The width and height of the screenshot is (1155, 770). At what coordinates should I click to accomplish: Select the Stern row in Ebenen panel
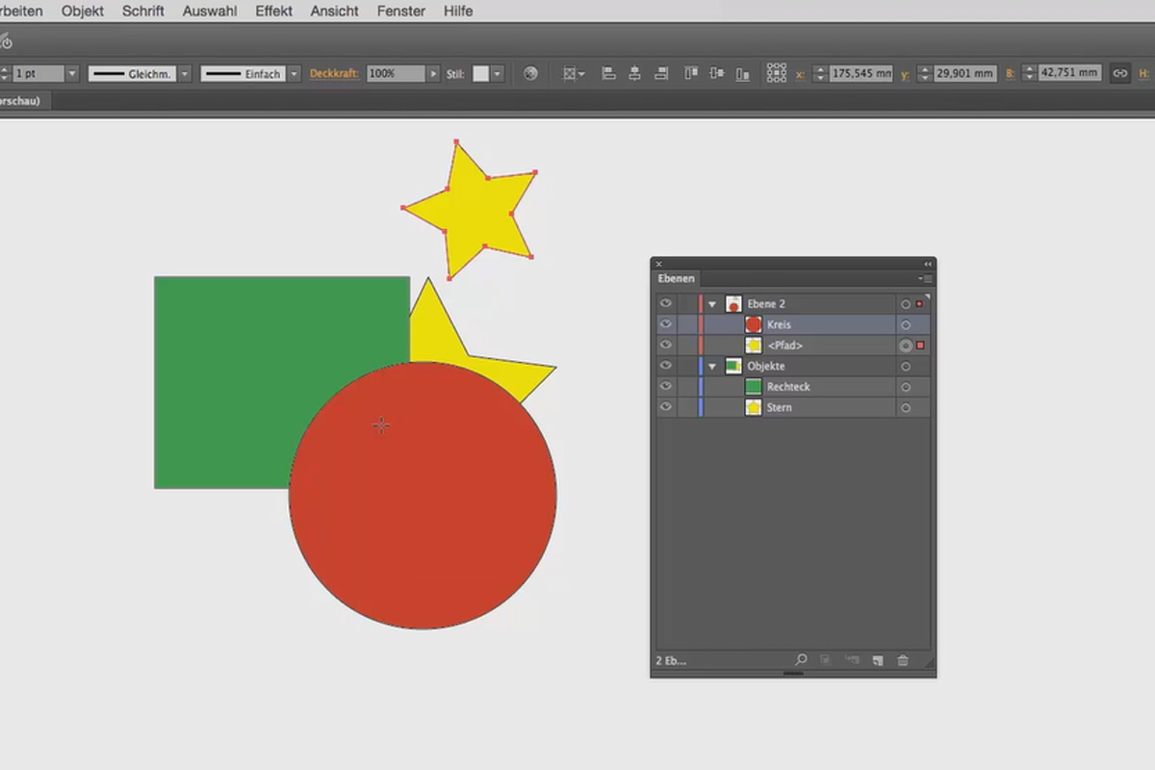click(792, 408)
